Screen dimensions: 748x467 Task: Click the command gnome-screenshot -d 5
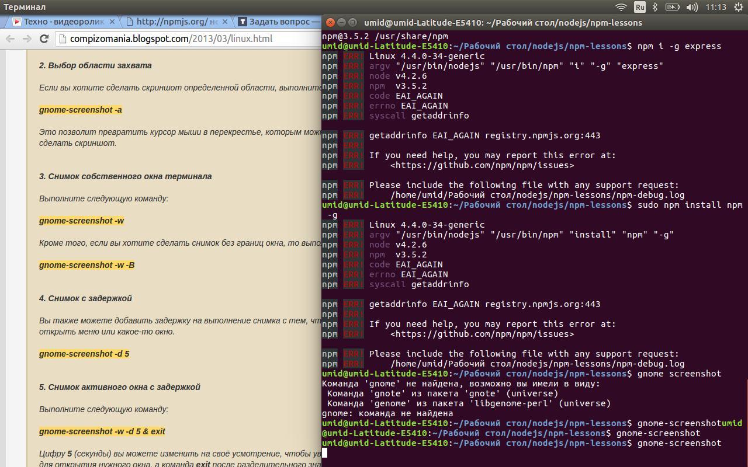coord(84,354)
